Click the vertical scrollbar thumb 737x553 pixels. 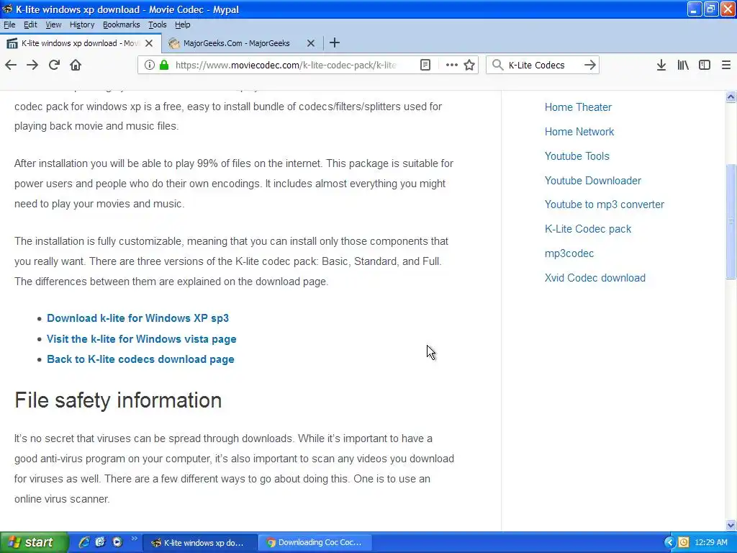(731, 221)
